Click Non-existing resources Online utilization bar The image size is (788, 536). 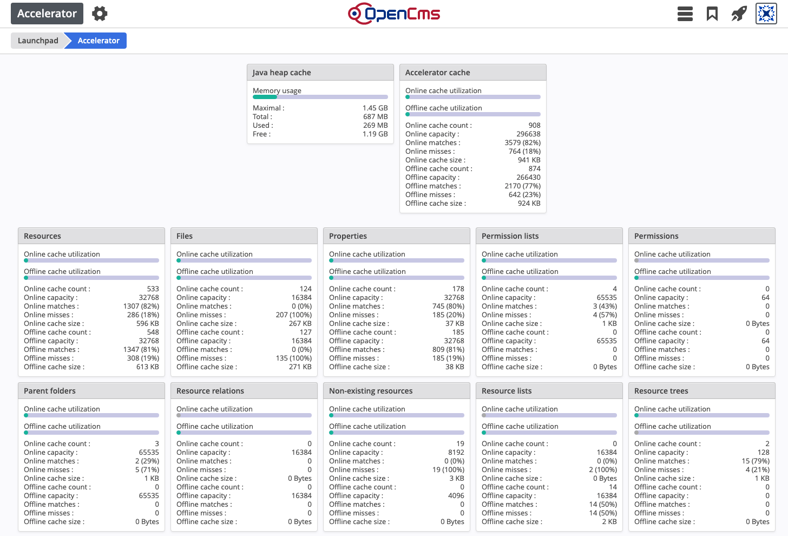point(397,415)
